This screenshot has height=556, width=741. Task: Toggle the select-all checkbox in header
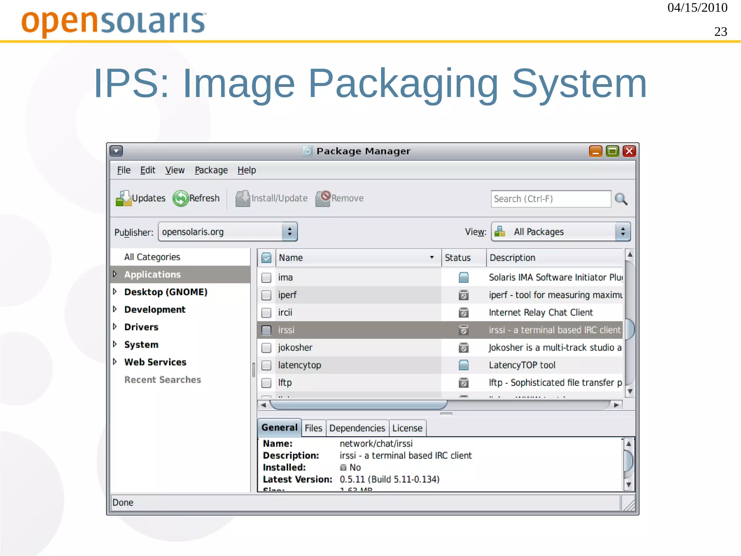[266, 258]
